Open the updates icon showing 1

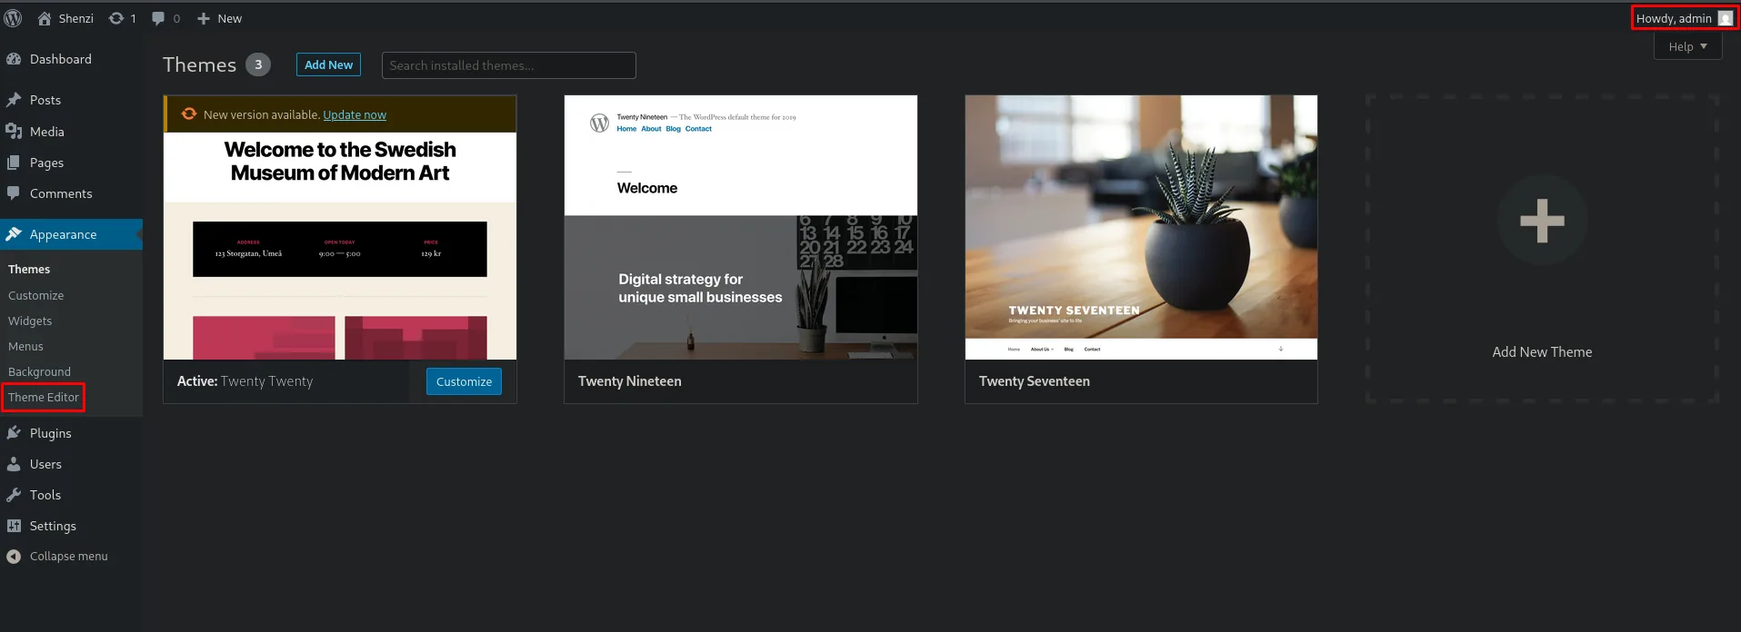122,18
